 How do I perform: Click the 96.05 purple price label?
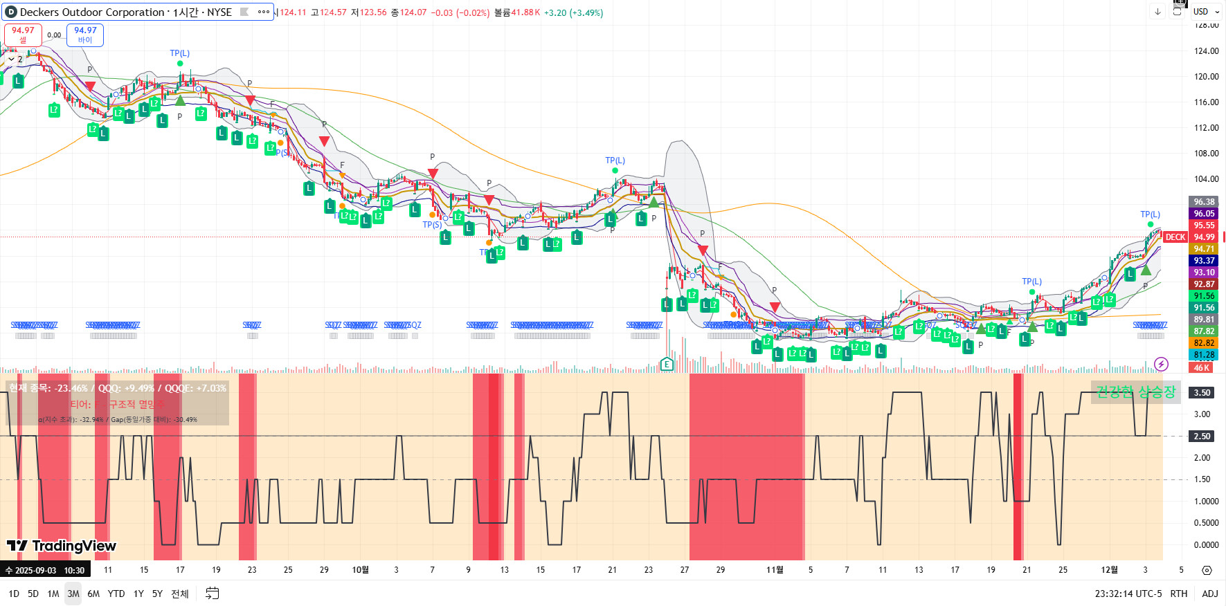click(x=1204, y=214)
